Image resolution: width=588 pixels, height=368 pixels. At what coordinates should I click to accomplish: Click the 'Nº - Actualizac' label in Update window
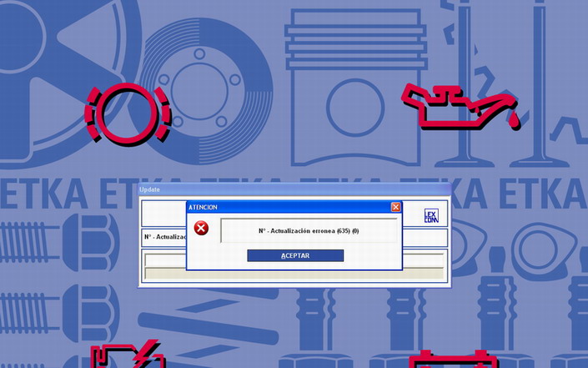click(x=165, y=237)
